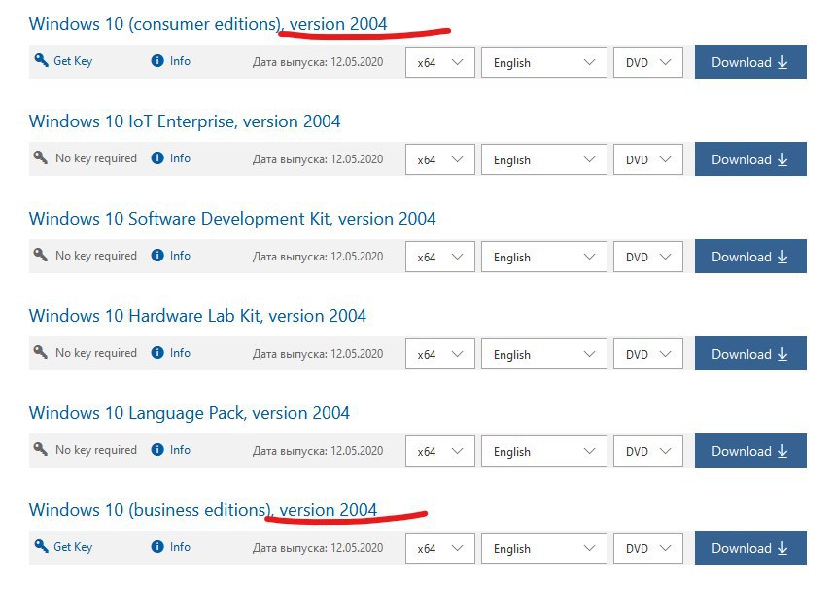Open DVD dropdown for Hardware Lab Kit
Viewport: 833px width, 589px height.
point(648,354)
